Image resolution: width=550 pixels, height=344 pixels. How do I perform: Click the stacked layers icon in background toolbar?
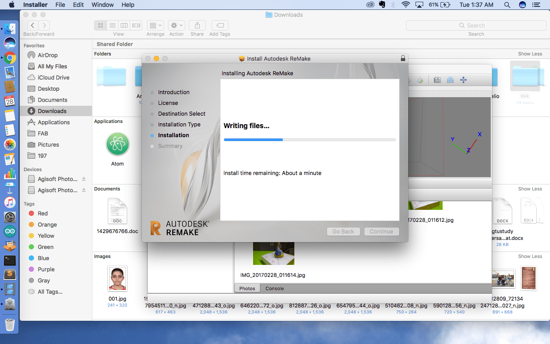[x=450, y=80]
